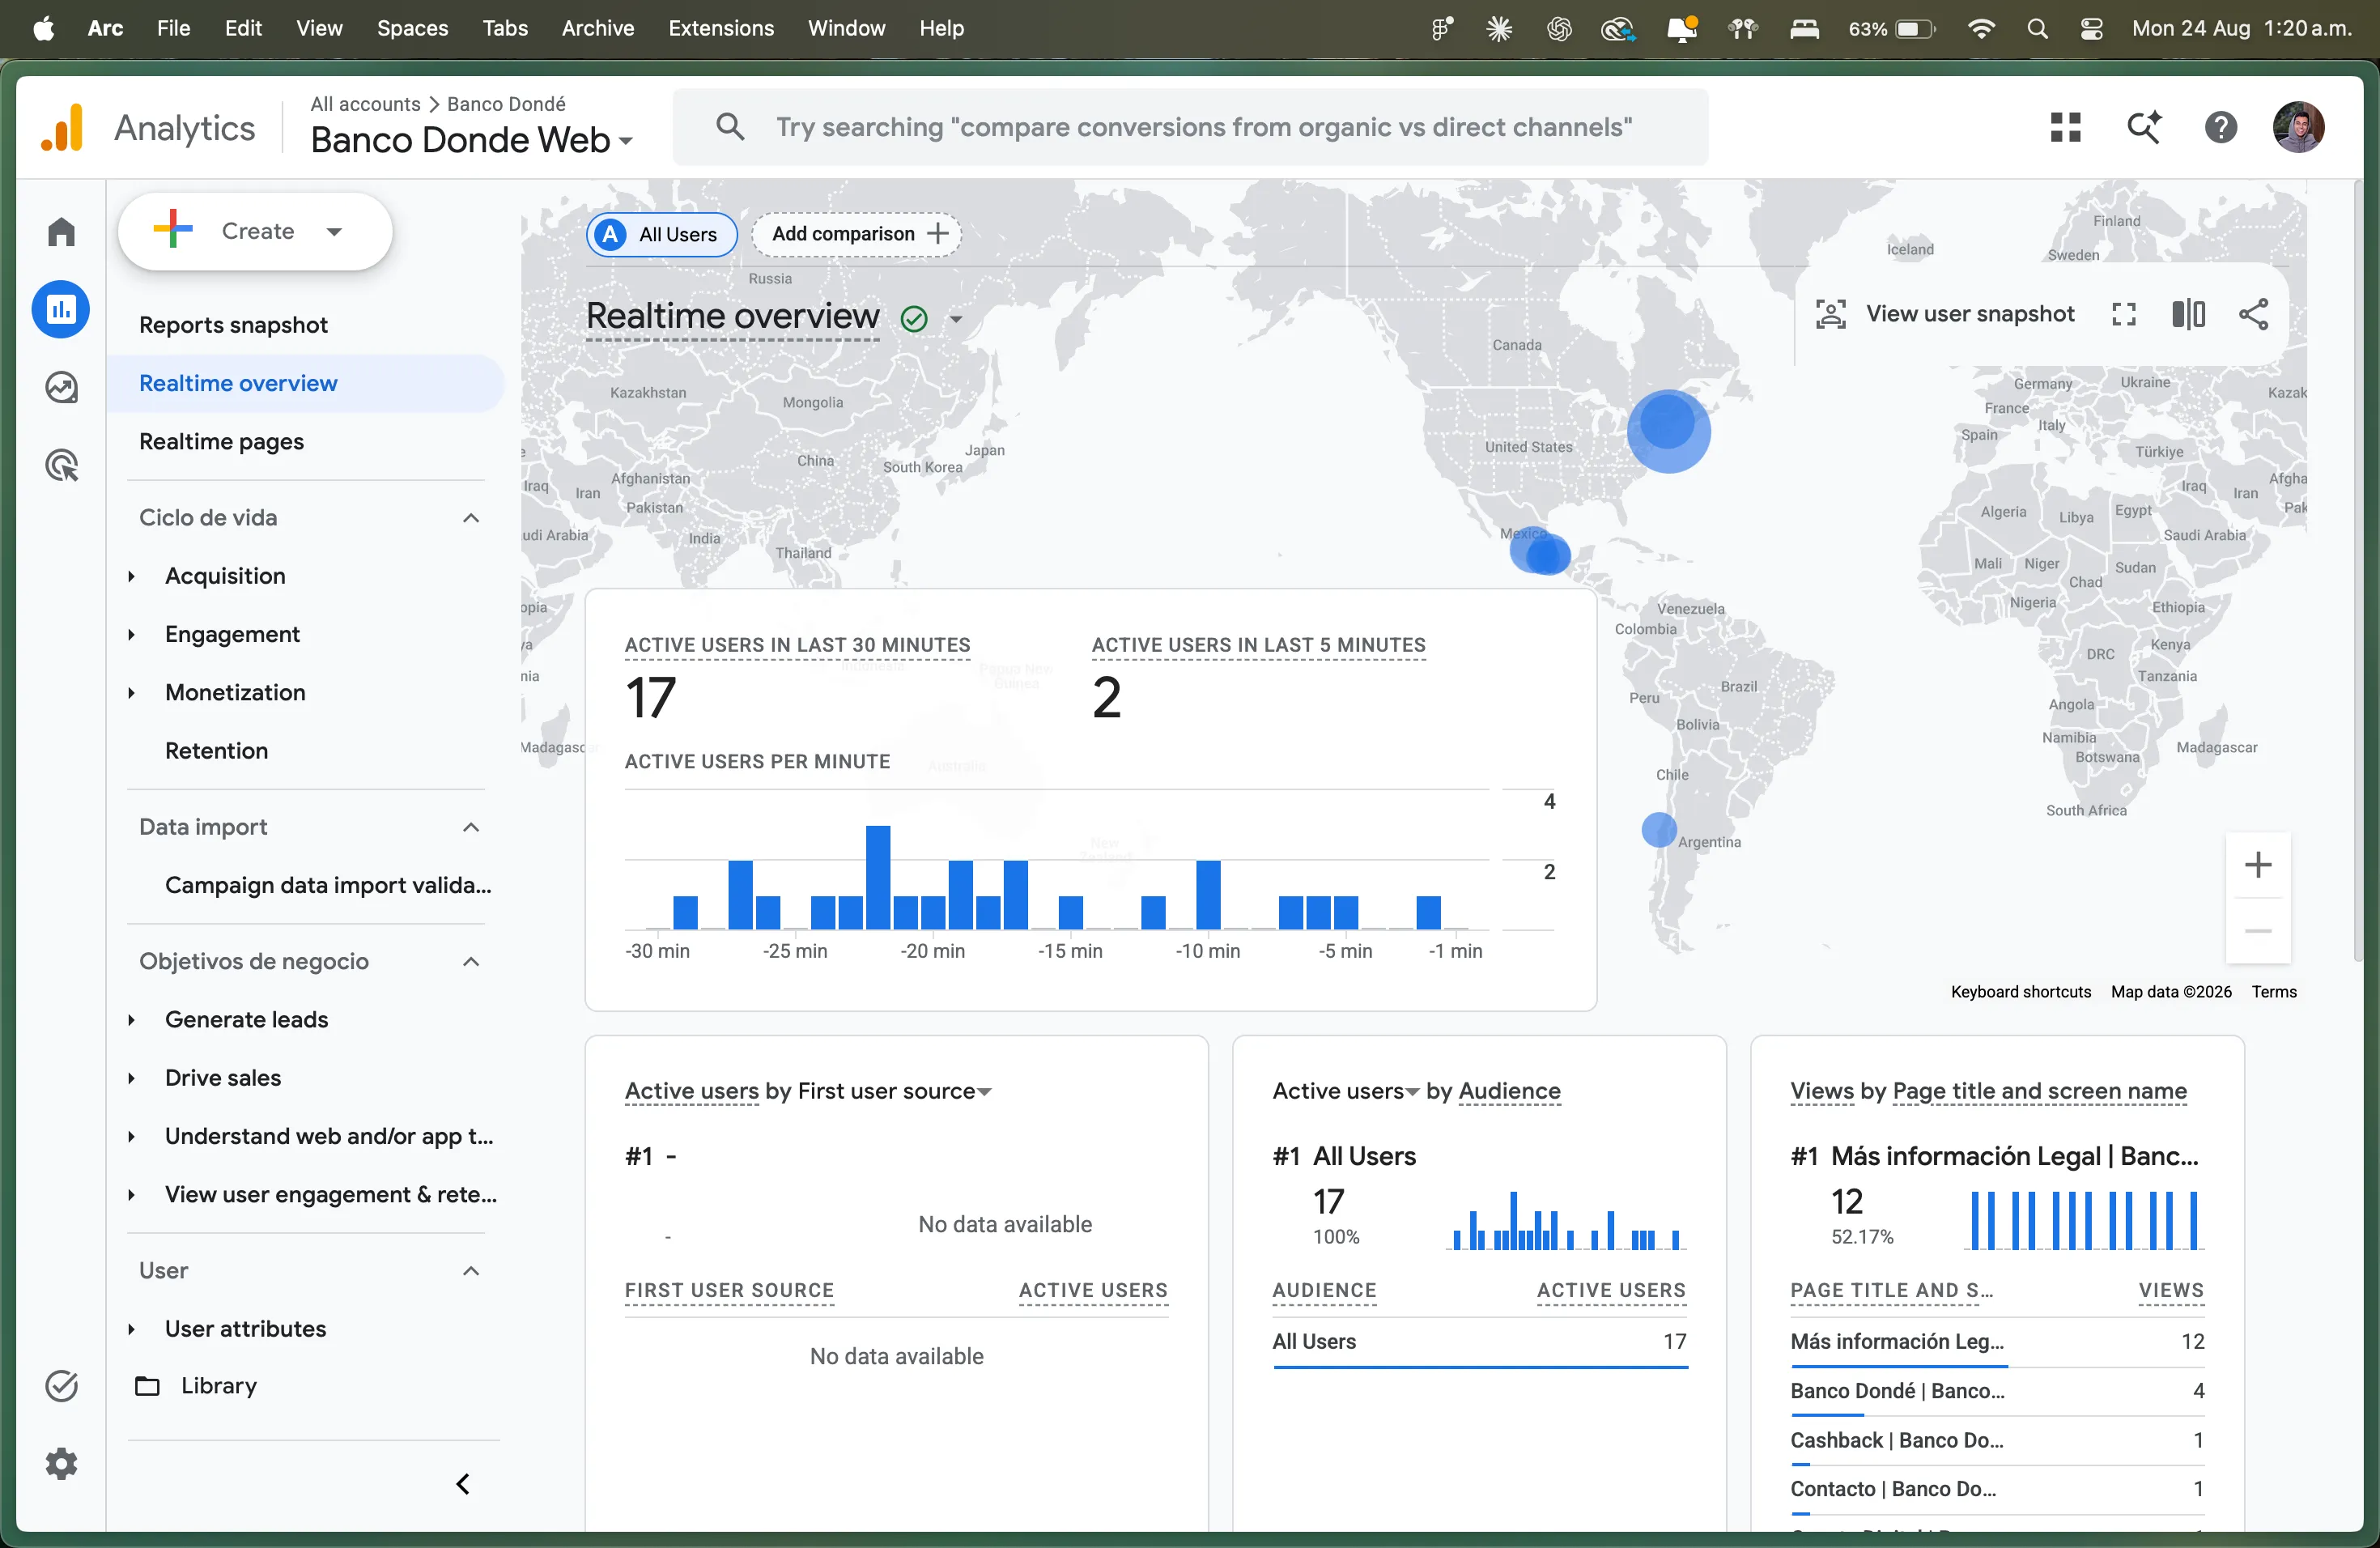Viewport: 2380px width, 1548px height.
Task: Expand the User attributes item
Action: coord(131,1328)
